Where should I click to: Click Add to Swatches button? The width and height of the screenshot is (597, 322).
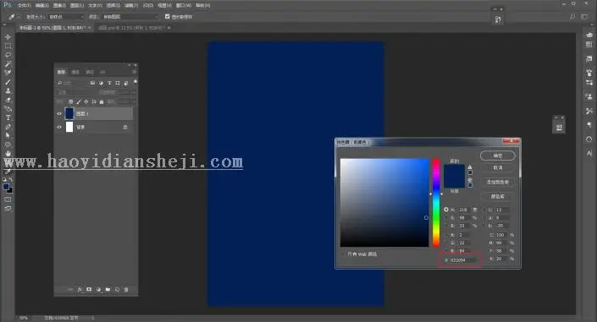click(x=498, y=182)
